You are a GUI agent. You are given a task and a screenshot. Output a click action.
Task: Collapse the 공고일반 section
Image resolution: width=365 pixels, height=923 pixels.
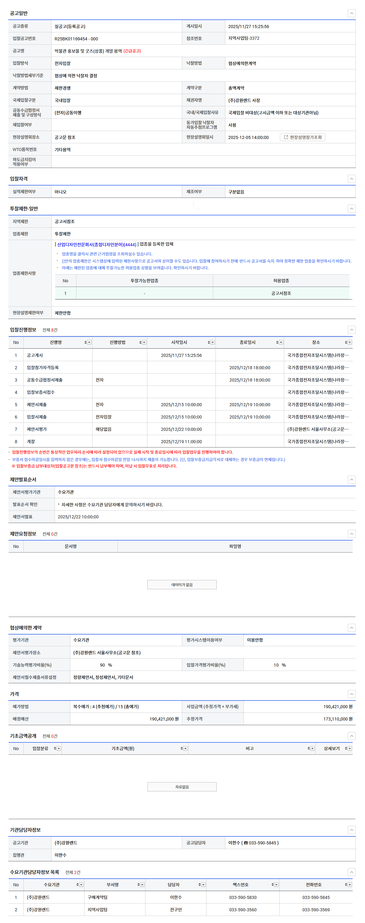coord(351,13)
